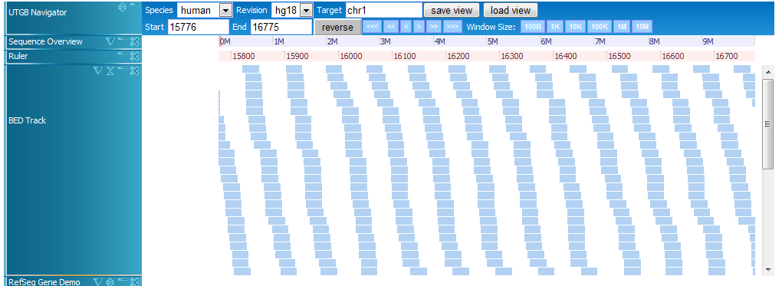782x286 pixels.
Task: Click the Target chr1 input field
Action: [383, 10]
